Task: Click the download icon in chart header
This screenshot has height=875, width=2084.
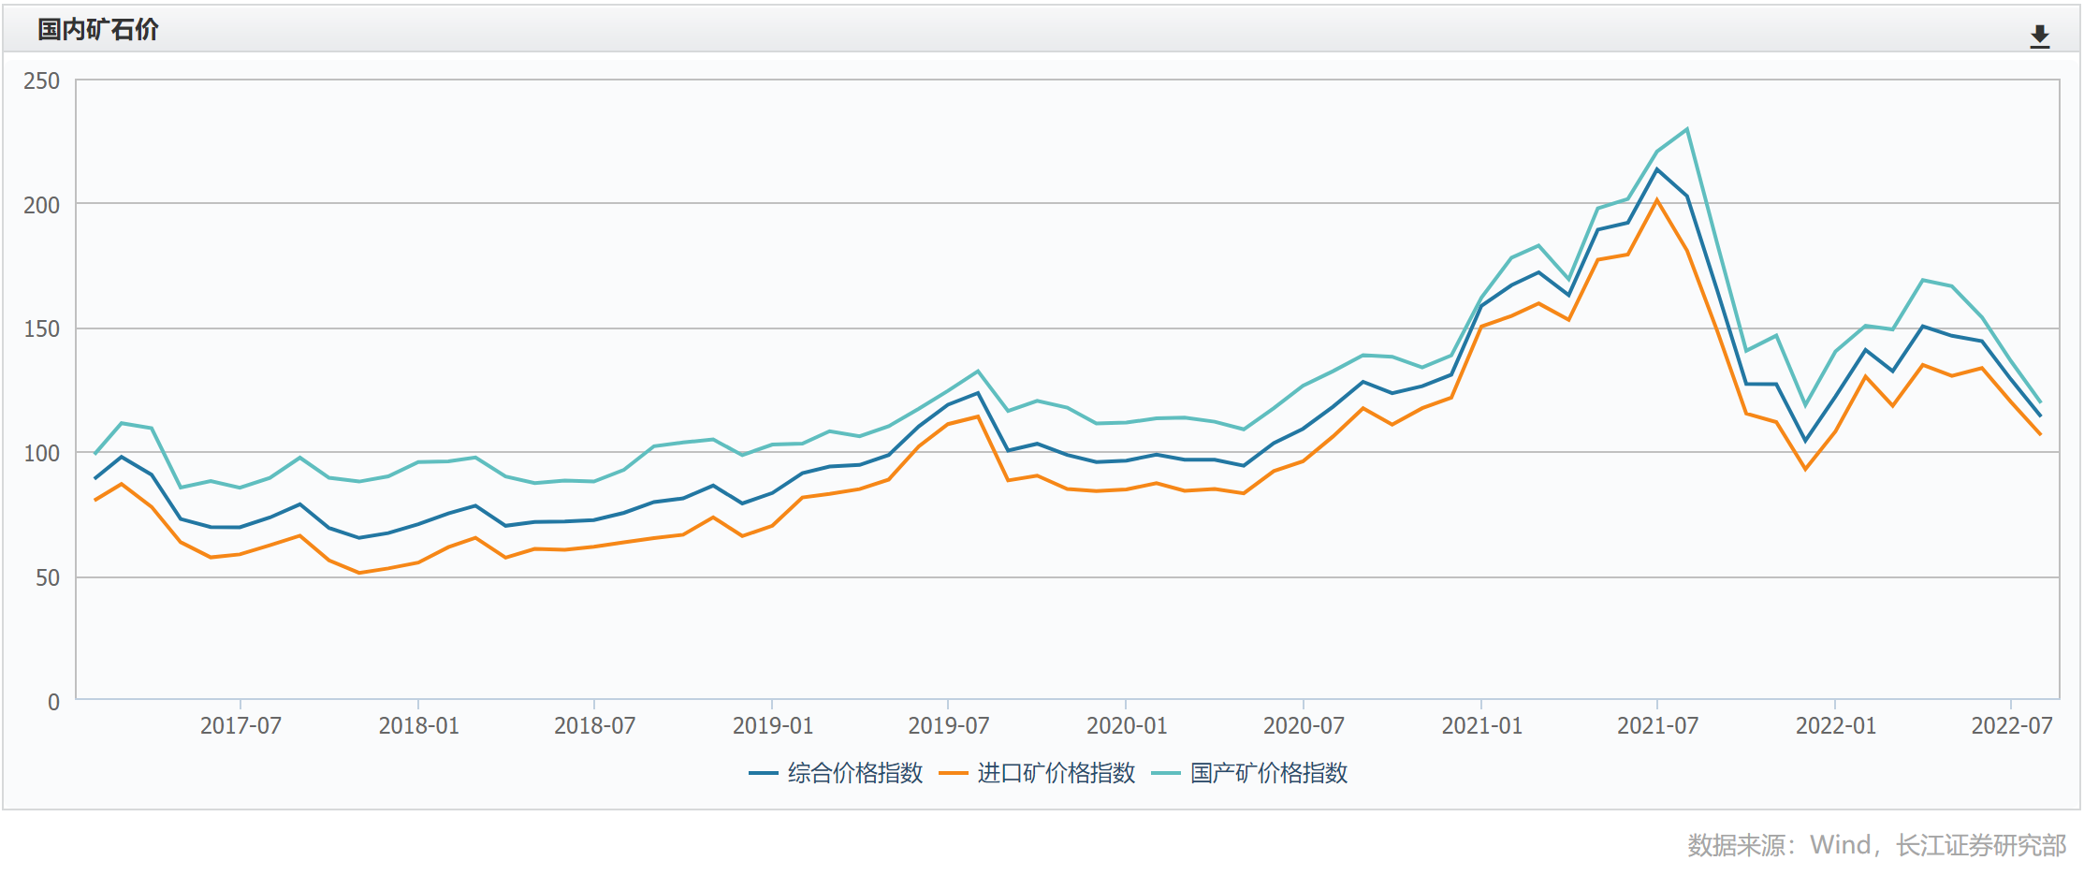Action: pos(2039,36)
